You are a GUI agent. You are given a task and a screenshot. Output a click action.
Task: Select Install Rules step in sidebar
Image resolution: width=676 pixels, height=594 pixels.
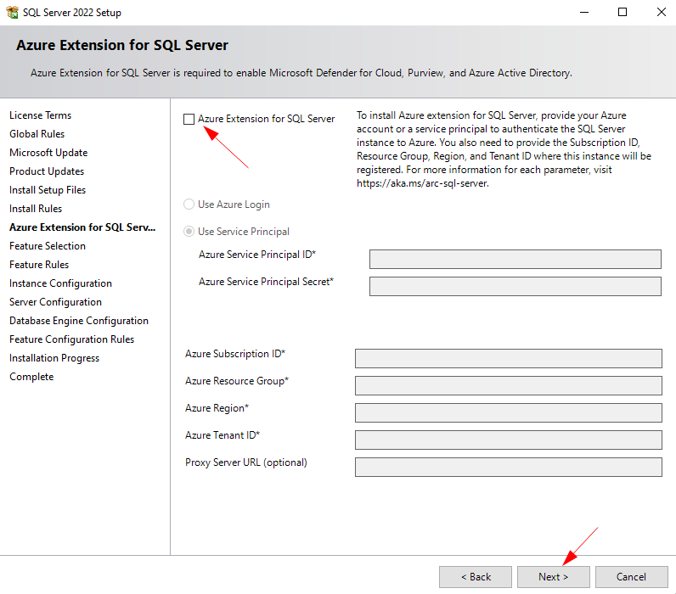coord(36,209)
